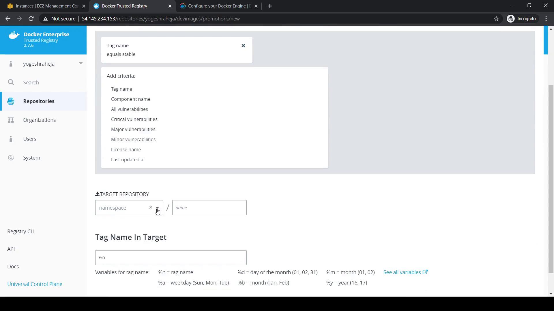Click the target repository name field
554x311 pixels.
(x=209, y=208)
